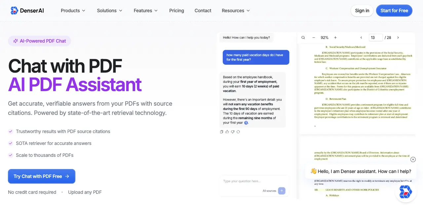Screen dimensions: 423x209
Task: Go to the previous PDF page
Action: tap(361, 37)
